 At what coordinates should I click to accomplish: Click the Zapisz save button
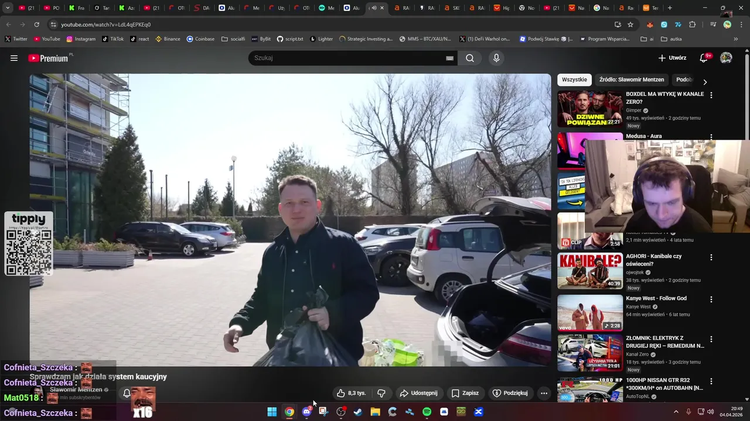click(465, 393)
